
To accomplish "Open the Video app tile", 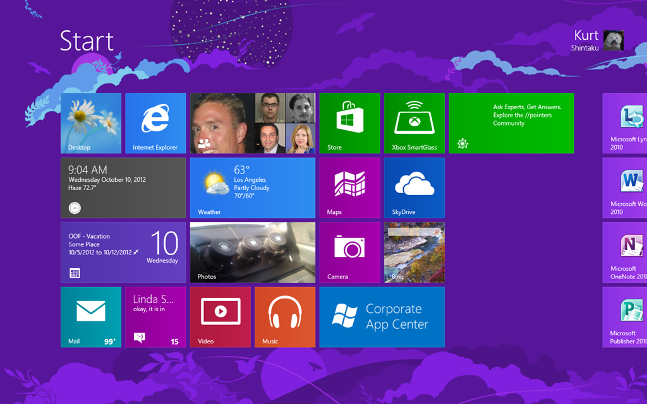I will click(220, 316).
